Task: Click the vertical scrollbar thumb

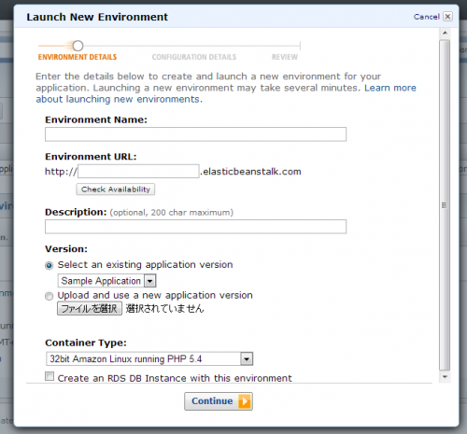Action: [445, 205]
